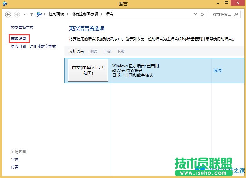This screenshot has height=178, width=246.
Task: Open 控制面板主页 link
Action: point(22,28)
